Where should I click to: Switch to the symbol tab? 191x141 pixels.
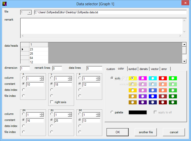[132, 69]
